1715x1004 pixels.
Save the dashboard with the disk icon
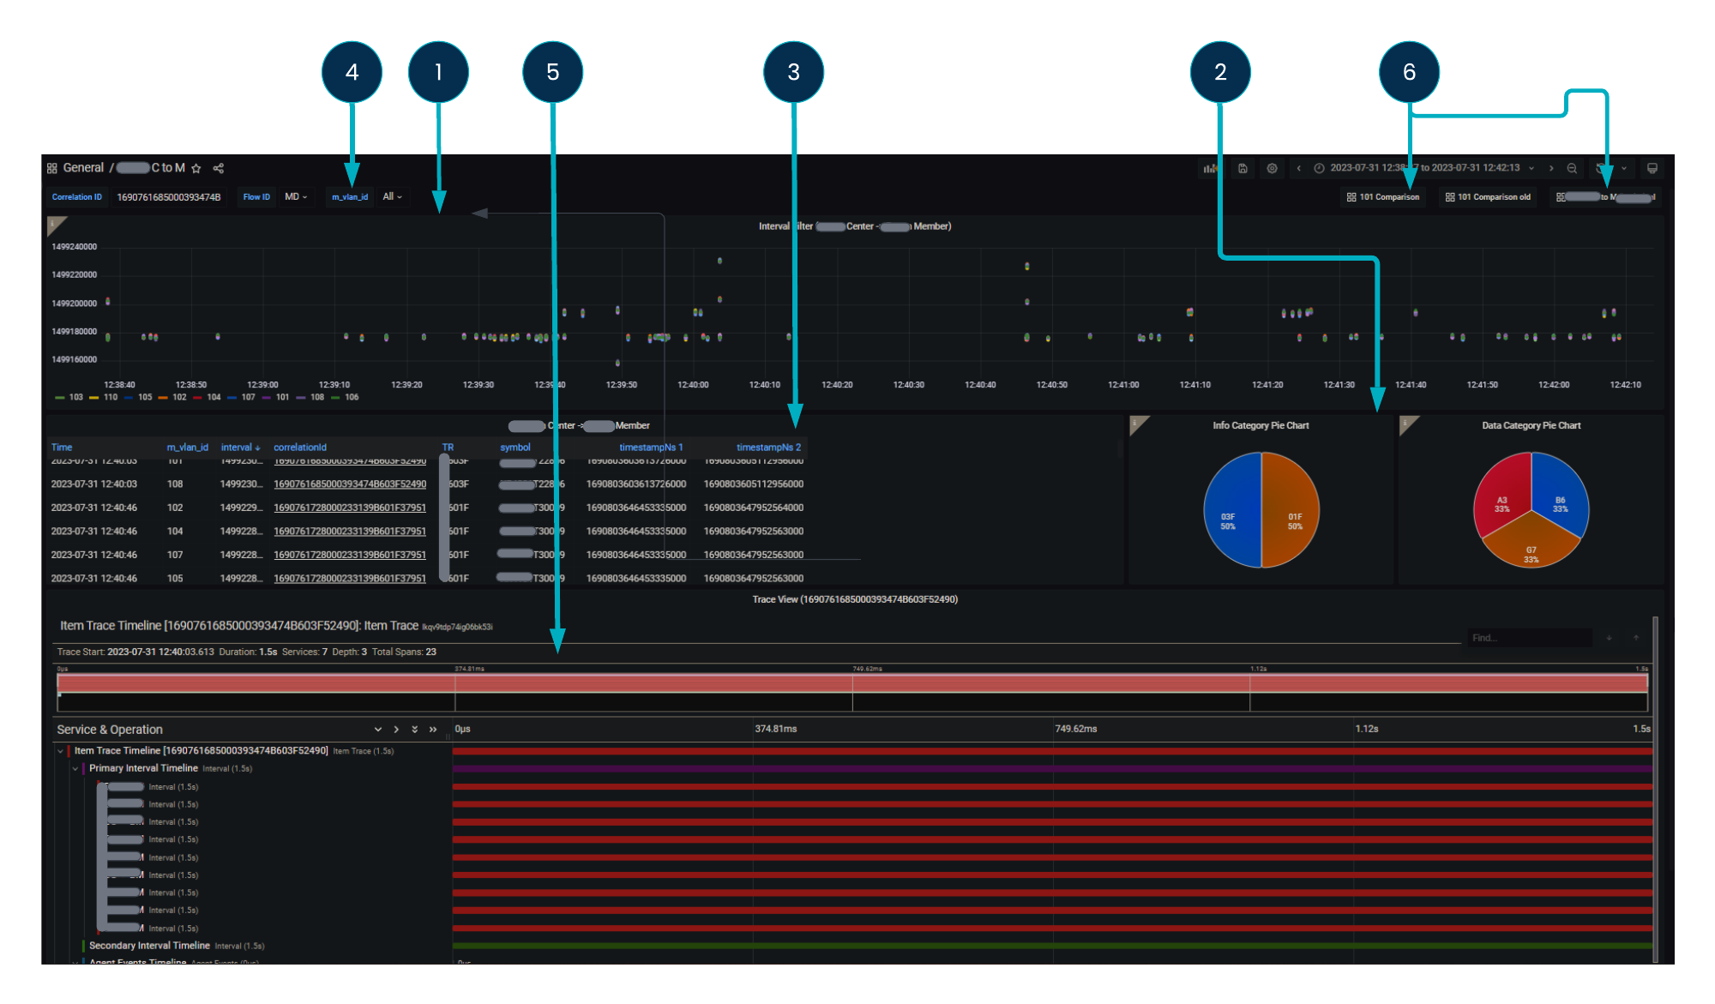[x=1243, y=168]
